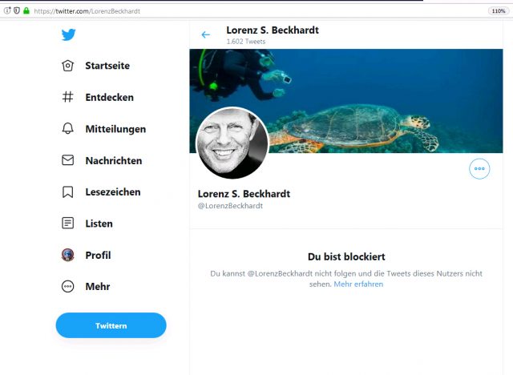The height and width of the screenshot is (375, 513).
Task: Click the Twitter bird logo
Action: point(68,34)
